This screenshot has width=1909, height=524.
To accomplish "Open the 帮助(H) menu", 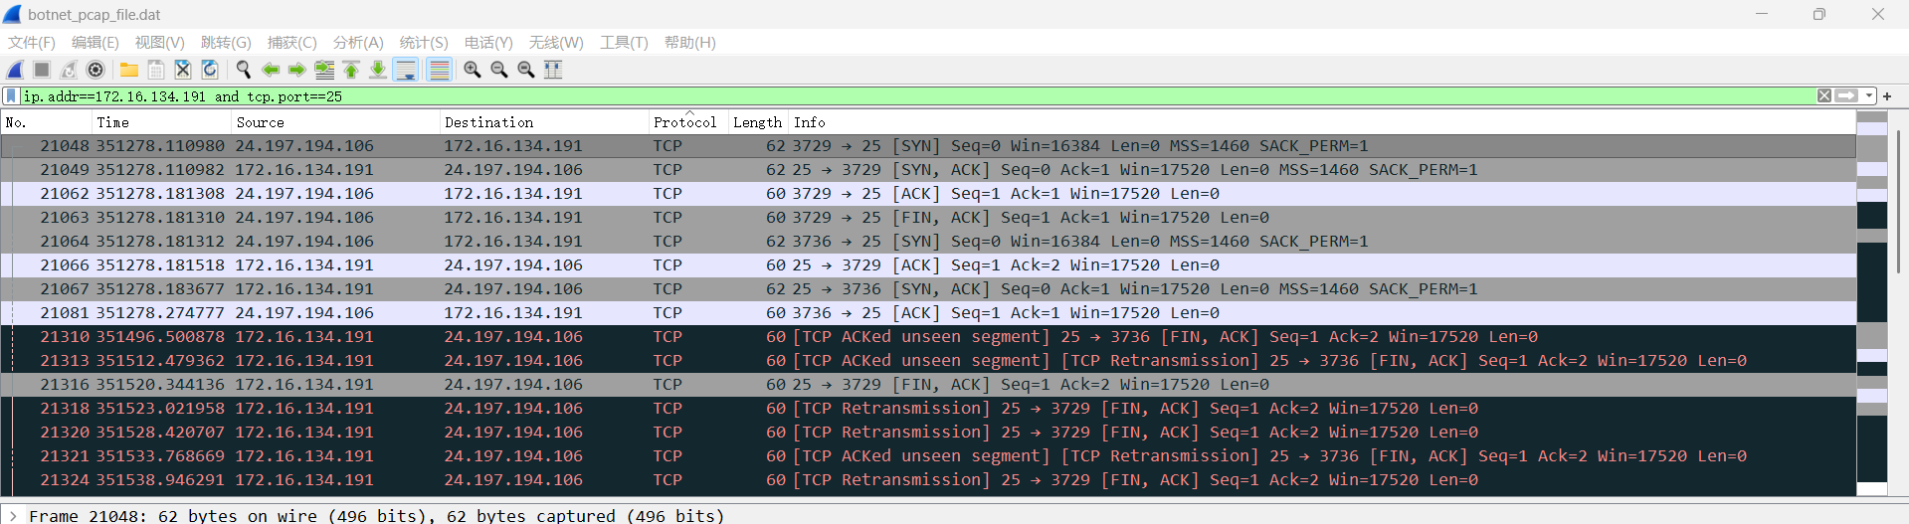I will (x=690, y=43).
